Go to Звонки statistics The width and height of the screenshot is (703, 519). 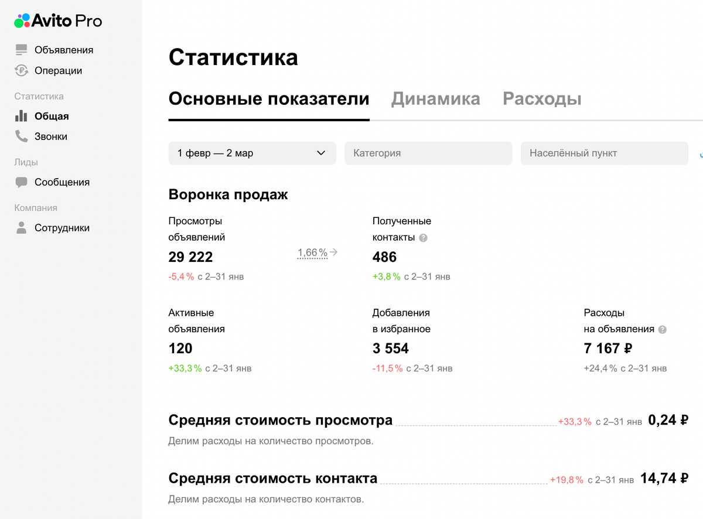(x=51, y=136)
